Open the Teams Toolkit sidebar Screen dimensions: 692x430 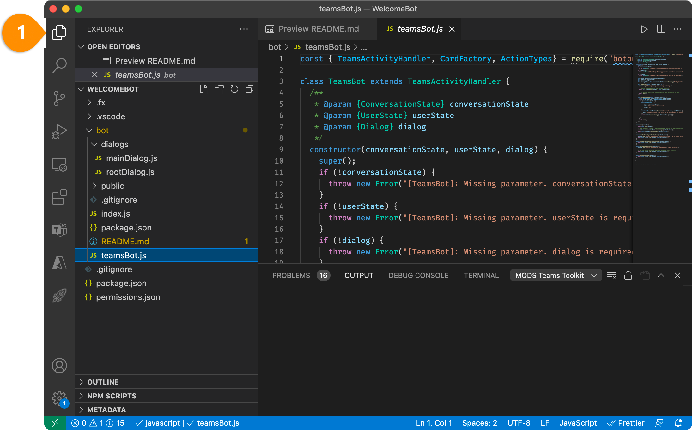tap(59, 230)
